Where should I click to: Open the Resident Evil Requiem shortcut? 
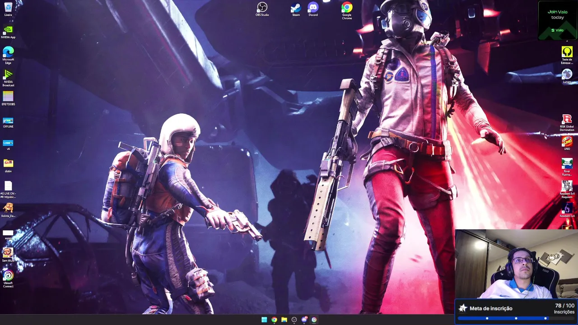pyautogui.click(x=567, y=189)
